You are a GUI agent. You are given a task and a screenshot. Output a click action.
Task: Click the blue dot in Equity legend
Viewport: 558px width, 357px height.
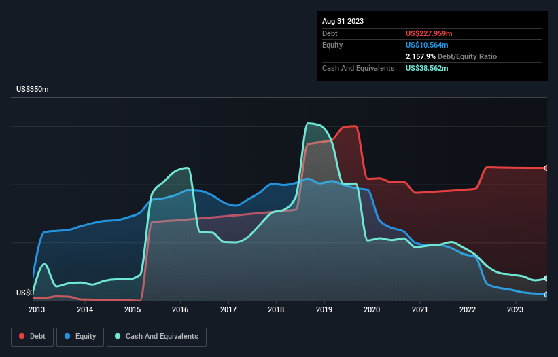[x=67, y=336]
